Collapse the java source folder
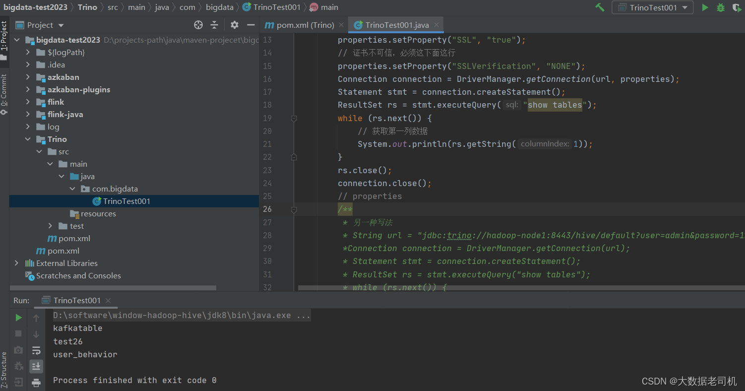This screenshot has width=745, height=391. (x=61, y=176)
